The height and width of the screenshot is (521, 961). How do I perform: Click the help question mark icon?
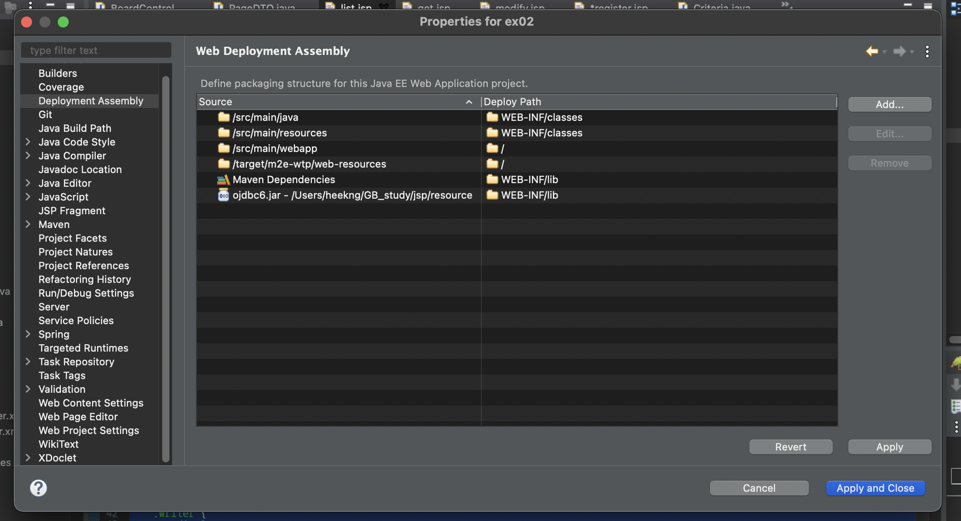click(38, 488)
